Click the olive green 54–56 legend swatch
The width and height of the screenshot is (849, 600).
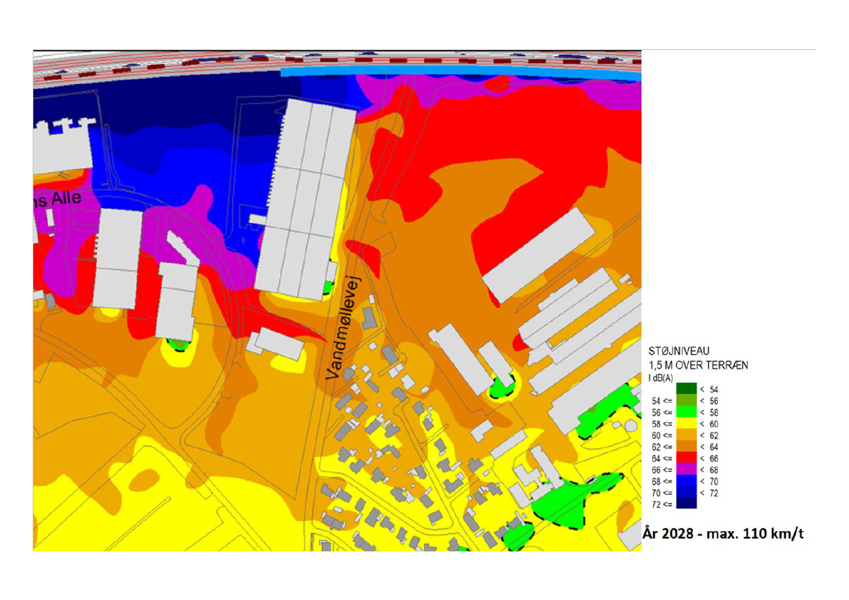pos(686,400)
